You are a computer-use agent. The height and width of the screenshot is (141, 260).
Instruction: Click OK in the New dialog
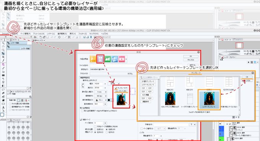point(191,56)
